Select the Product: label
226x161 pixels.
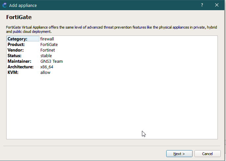16,45
